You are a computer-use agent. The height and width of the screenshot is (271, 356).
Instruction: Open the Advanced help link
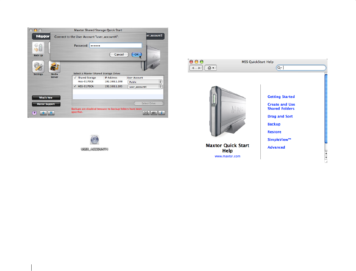point(276,147)
